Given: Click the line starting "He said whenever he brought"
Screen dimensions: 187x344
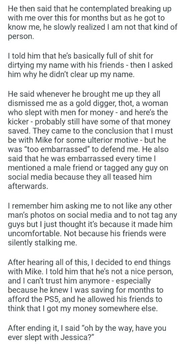Looking at the screenshot, I should point(84,94).
